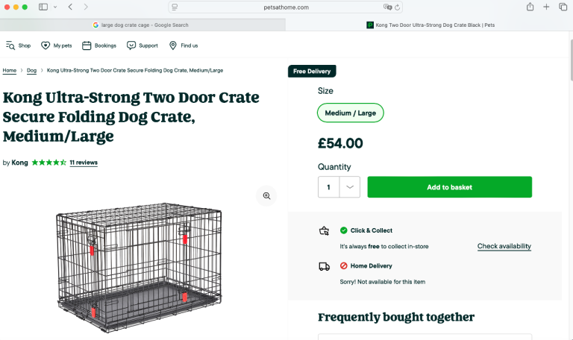Click the My pets heart icon
The image size is (573, 340).
point(46,45)
